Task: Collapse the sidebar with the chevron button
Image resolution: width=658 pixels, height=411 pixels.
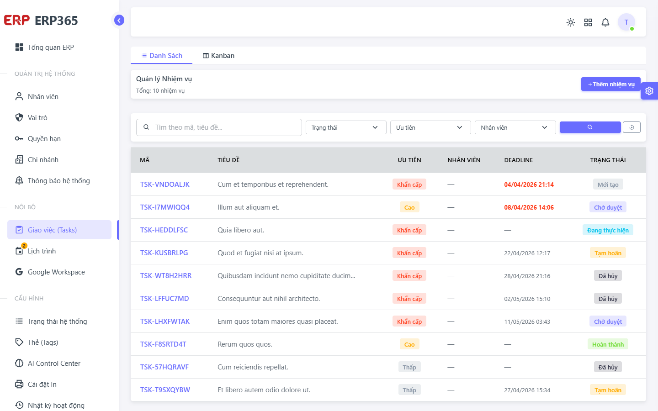Action: (119, 20)
